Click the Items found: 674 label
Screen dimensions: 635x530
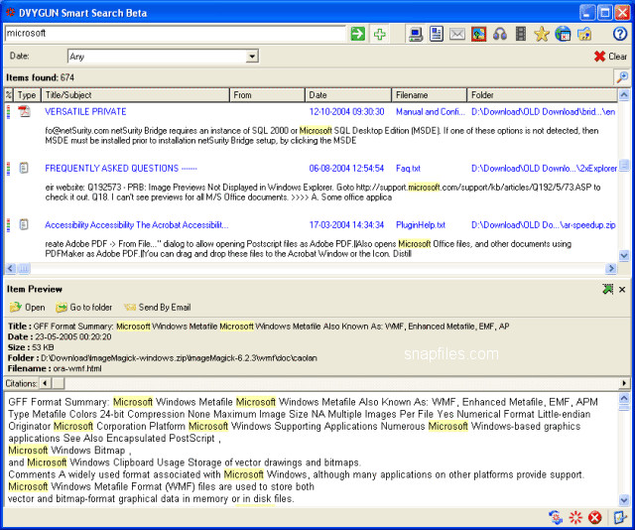[x=40, y=77]
